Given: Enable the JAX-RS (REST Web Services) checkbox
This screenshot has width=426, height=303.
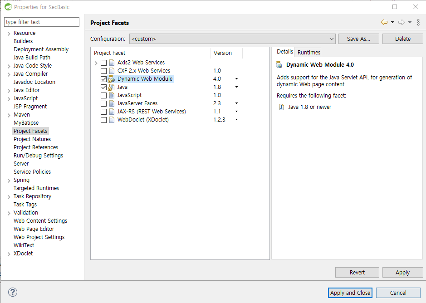Looking at the screenshot, I should (x=103, y=112).
